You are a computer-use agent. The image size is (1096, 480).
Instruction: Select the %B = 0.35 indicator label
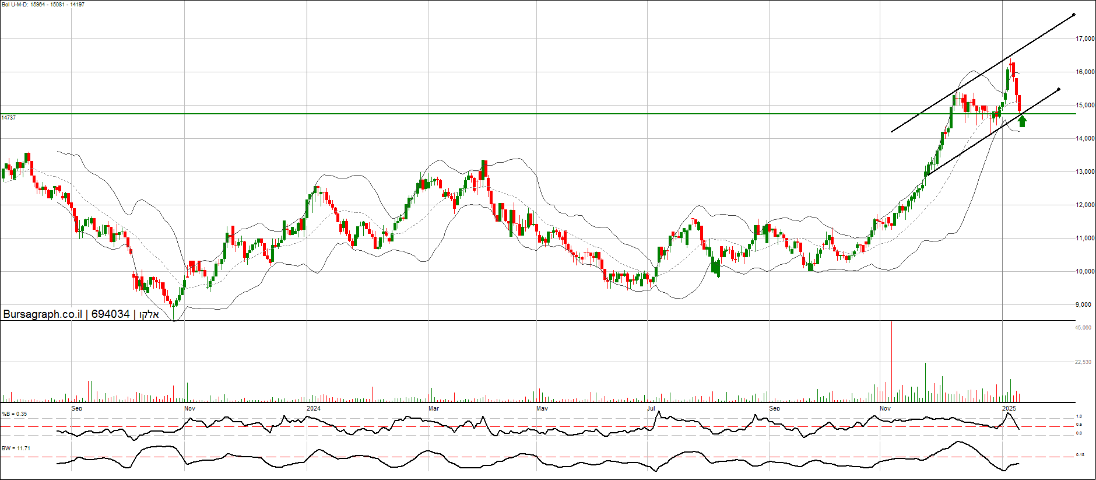[15, 414]
